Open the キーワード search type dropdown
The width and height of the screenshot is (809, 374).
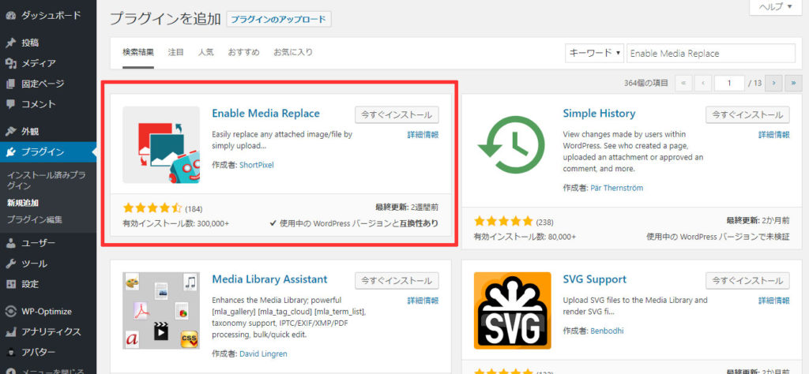[x=594, y=53]
